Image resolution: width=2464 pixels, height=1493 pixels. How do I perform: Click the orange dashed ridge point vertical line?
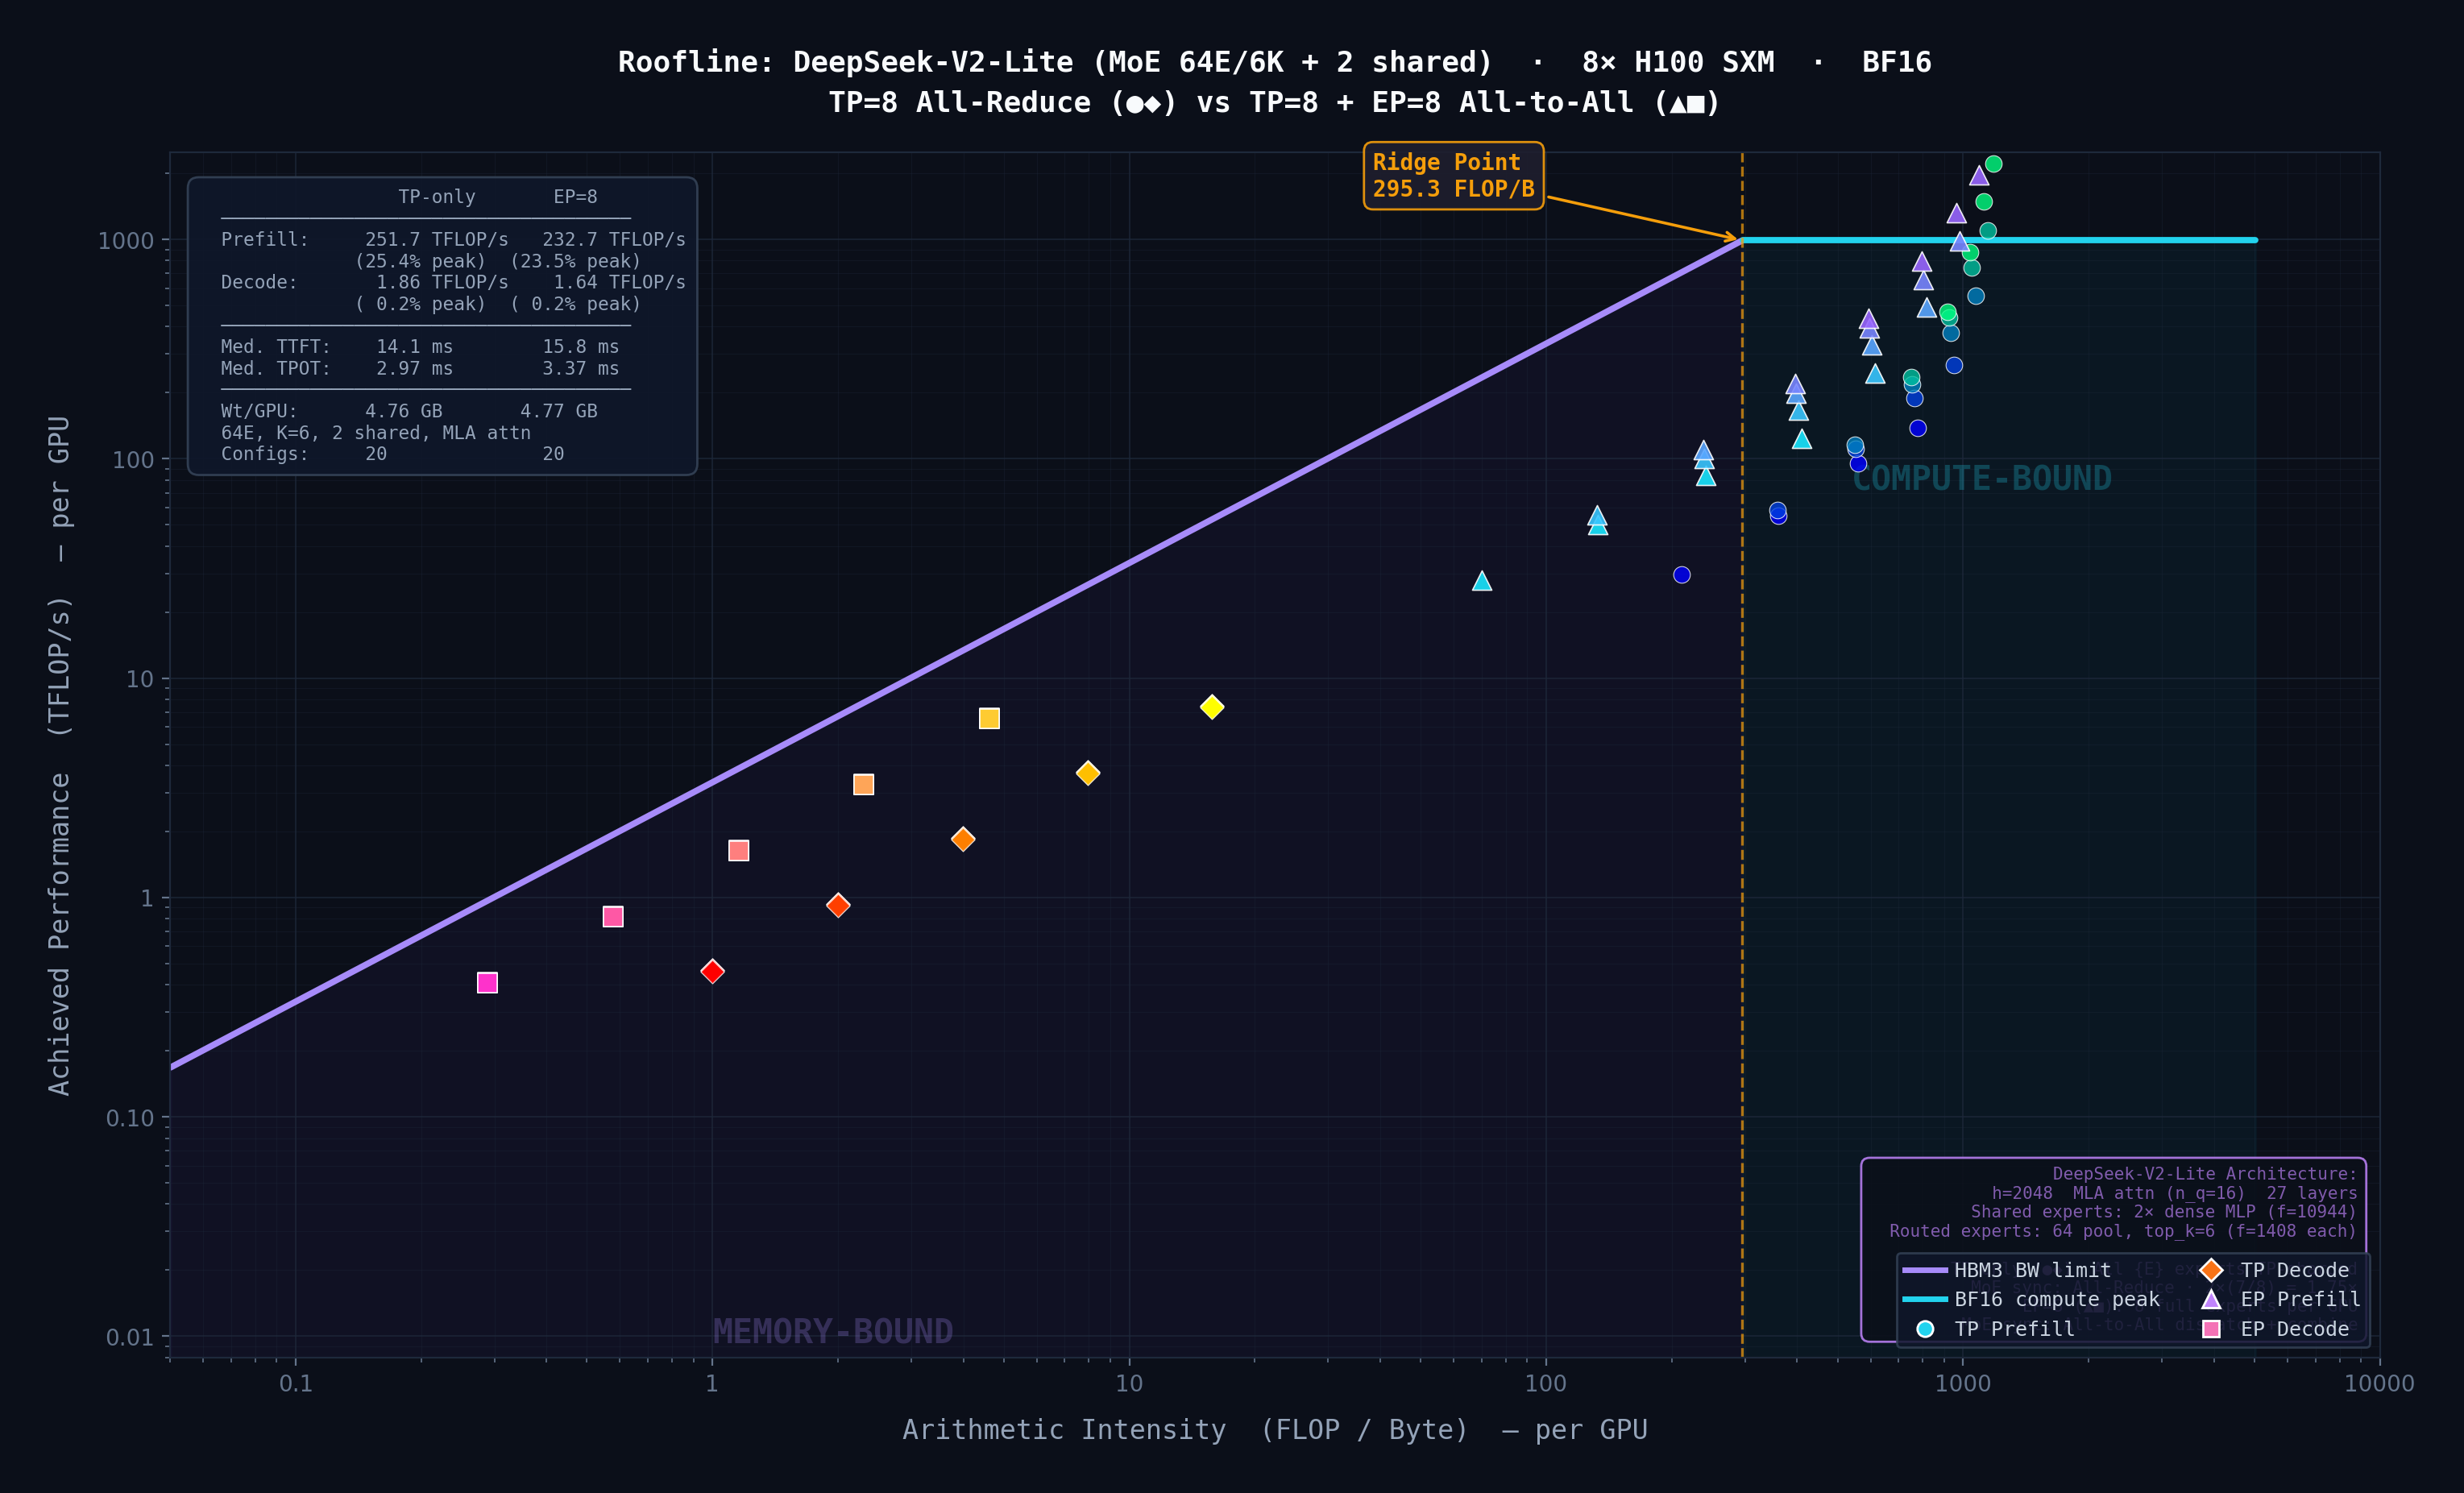pyautogui.click(x=1742, y=800)
